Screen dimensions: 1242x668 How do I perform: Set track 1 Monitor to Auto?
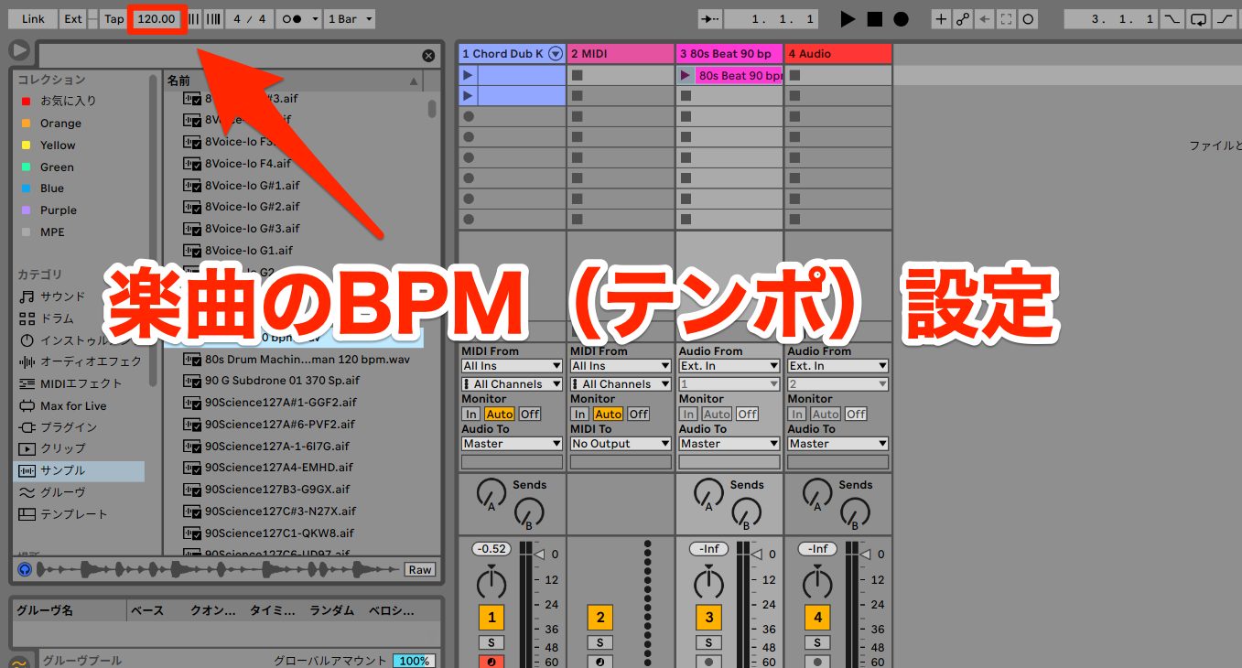point(500,414)
